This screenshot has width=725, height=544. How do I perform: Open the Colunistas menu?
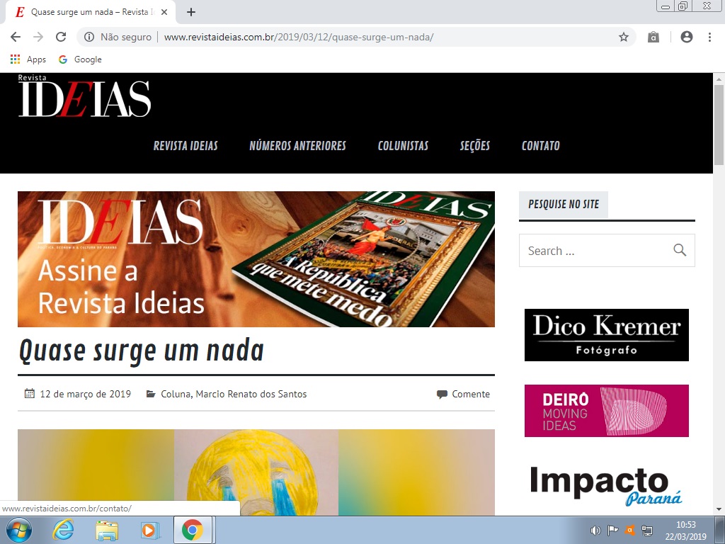[403, 146]
